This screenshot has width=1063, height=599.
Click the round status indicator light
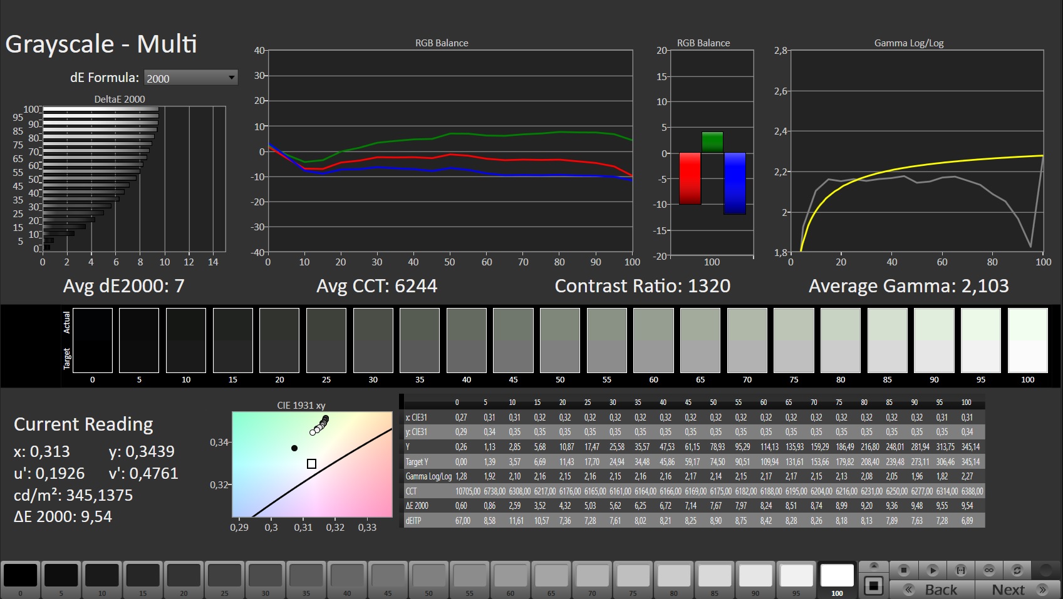tap(1045, 570)
